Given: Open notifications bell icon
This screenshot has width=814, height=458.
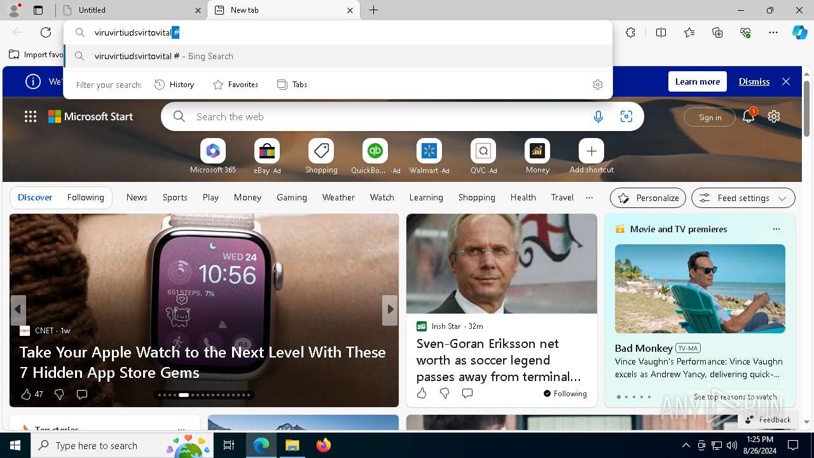Looking at the screenshot, I should click(x=748, y=116).
